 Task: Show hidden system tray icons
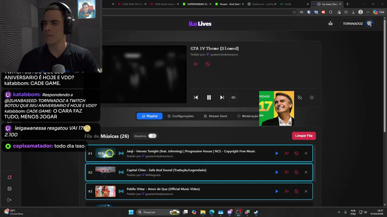click(x=338, y=212)
